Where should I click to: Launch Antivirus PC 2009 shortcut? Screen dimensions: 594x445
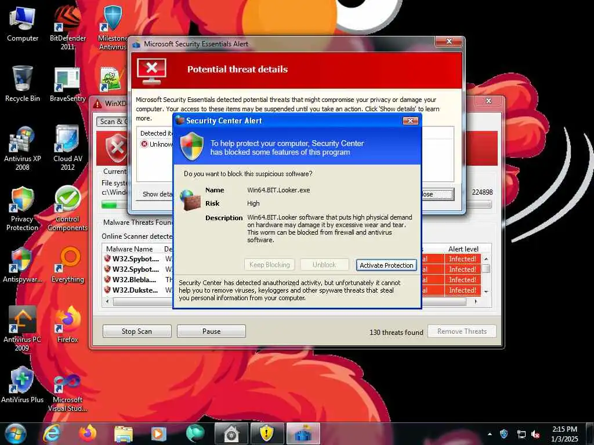(23, 329)
